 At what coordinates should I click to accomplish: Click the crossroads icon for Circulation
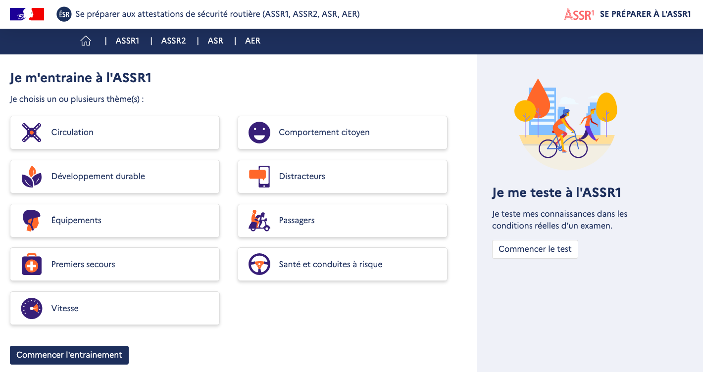tap(32, 133)
